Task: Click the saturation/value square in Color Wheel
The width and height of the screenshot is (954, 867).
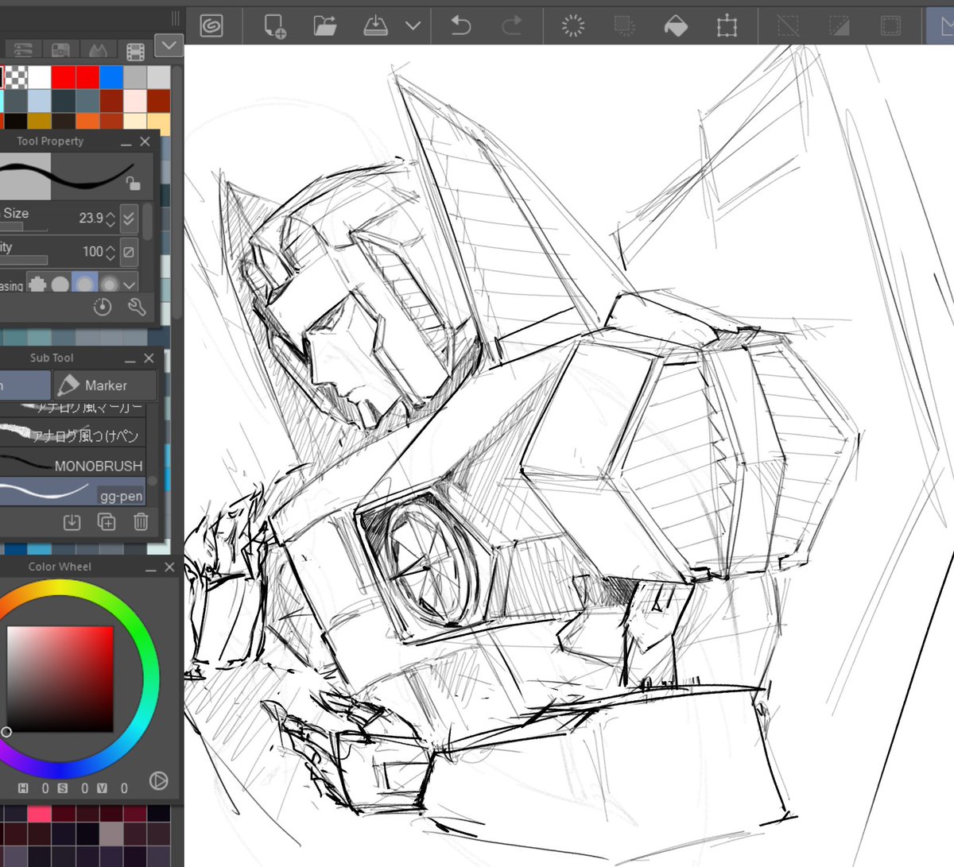Action: (60, 678)
